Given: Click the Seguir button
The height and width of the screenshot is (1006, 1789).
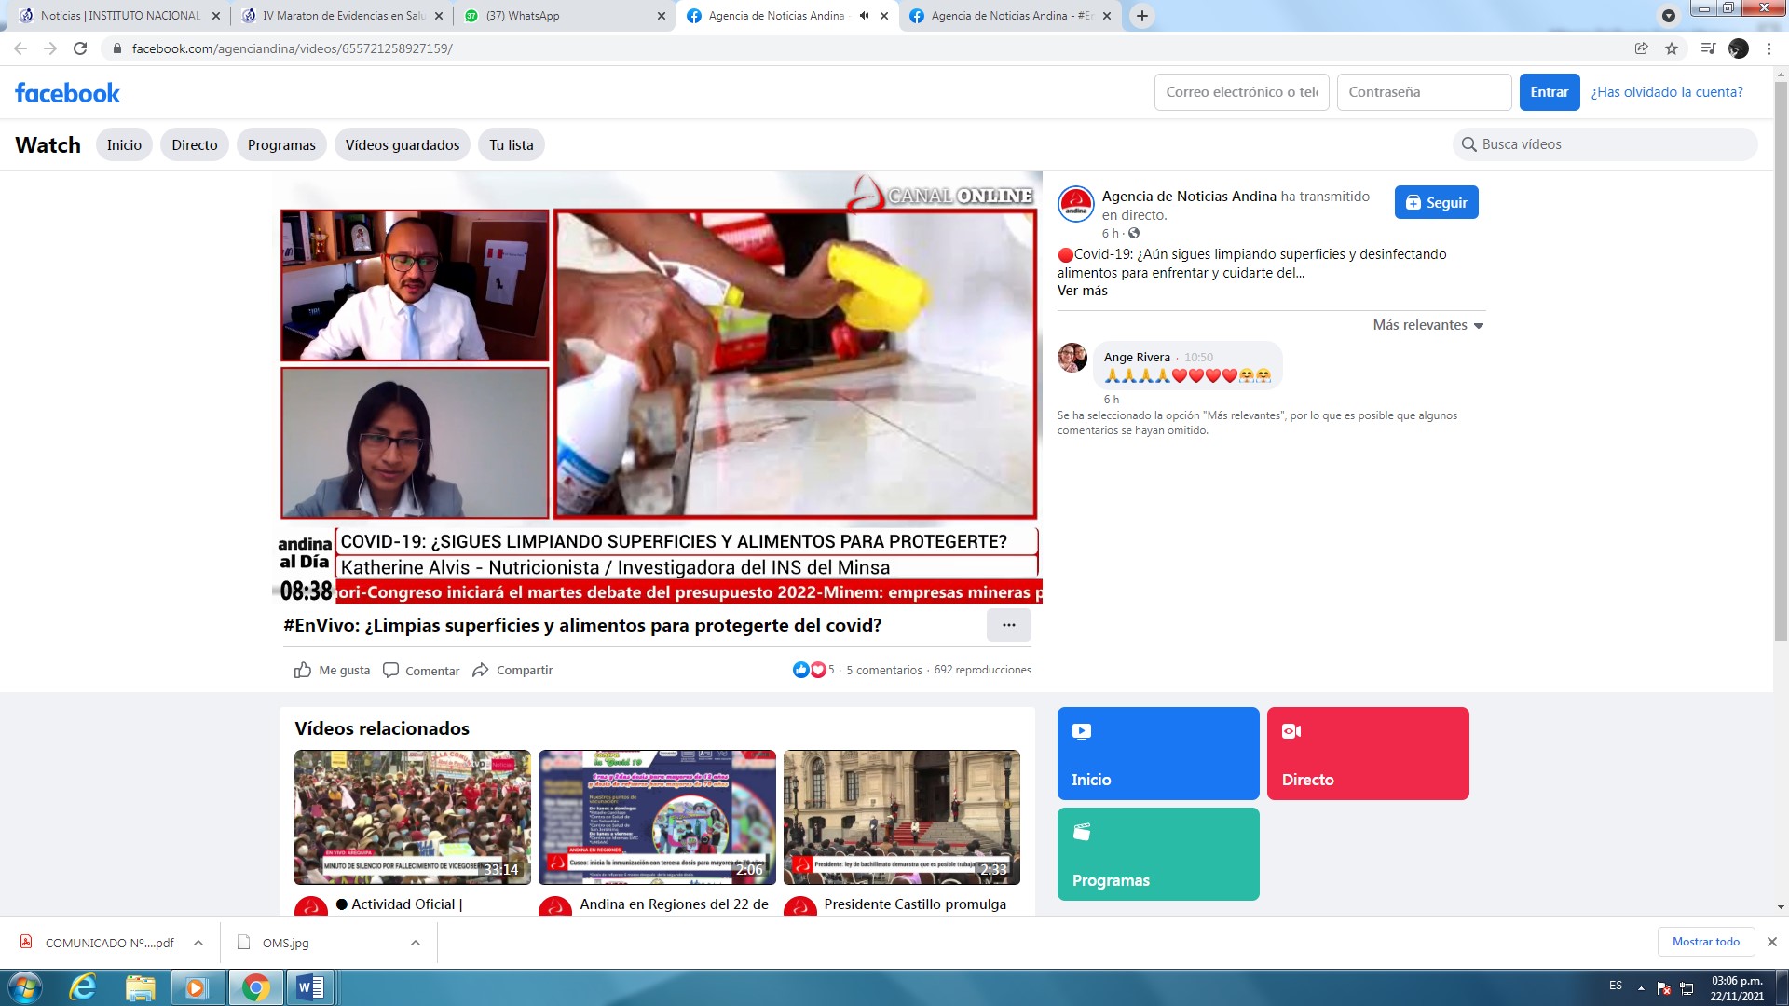Looking at the screenshot, I should point(1436,202).
